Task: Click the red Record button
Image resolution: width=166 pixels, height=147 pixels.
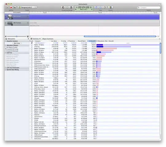Action: pyautogui.click(x=11, y=7)
